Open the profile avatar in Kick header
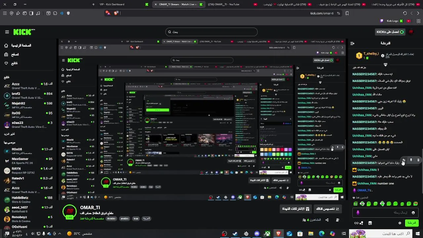The image size is (423, 238). (411, 32)
